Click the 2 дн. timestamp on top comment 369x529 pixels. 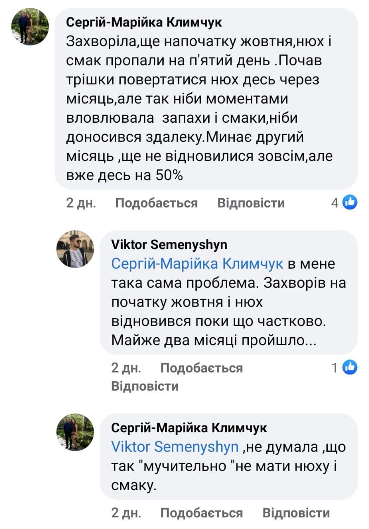(81, 203)
